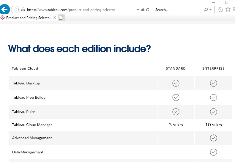Click the 'Tableau Cloud Manager' row label
Image resolution: width=235 pixels, height=162 pixels.
[x=32, y=125]
